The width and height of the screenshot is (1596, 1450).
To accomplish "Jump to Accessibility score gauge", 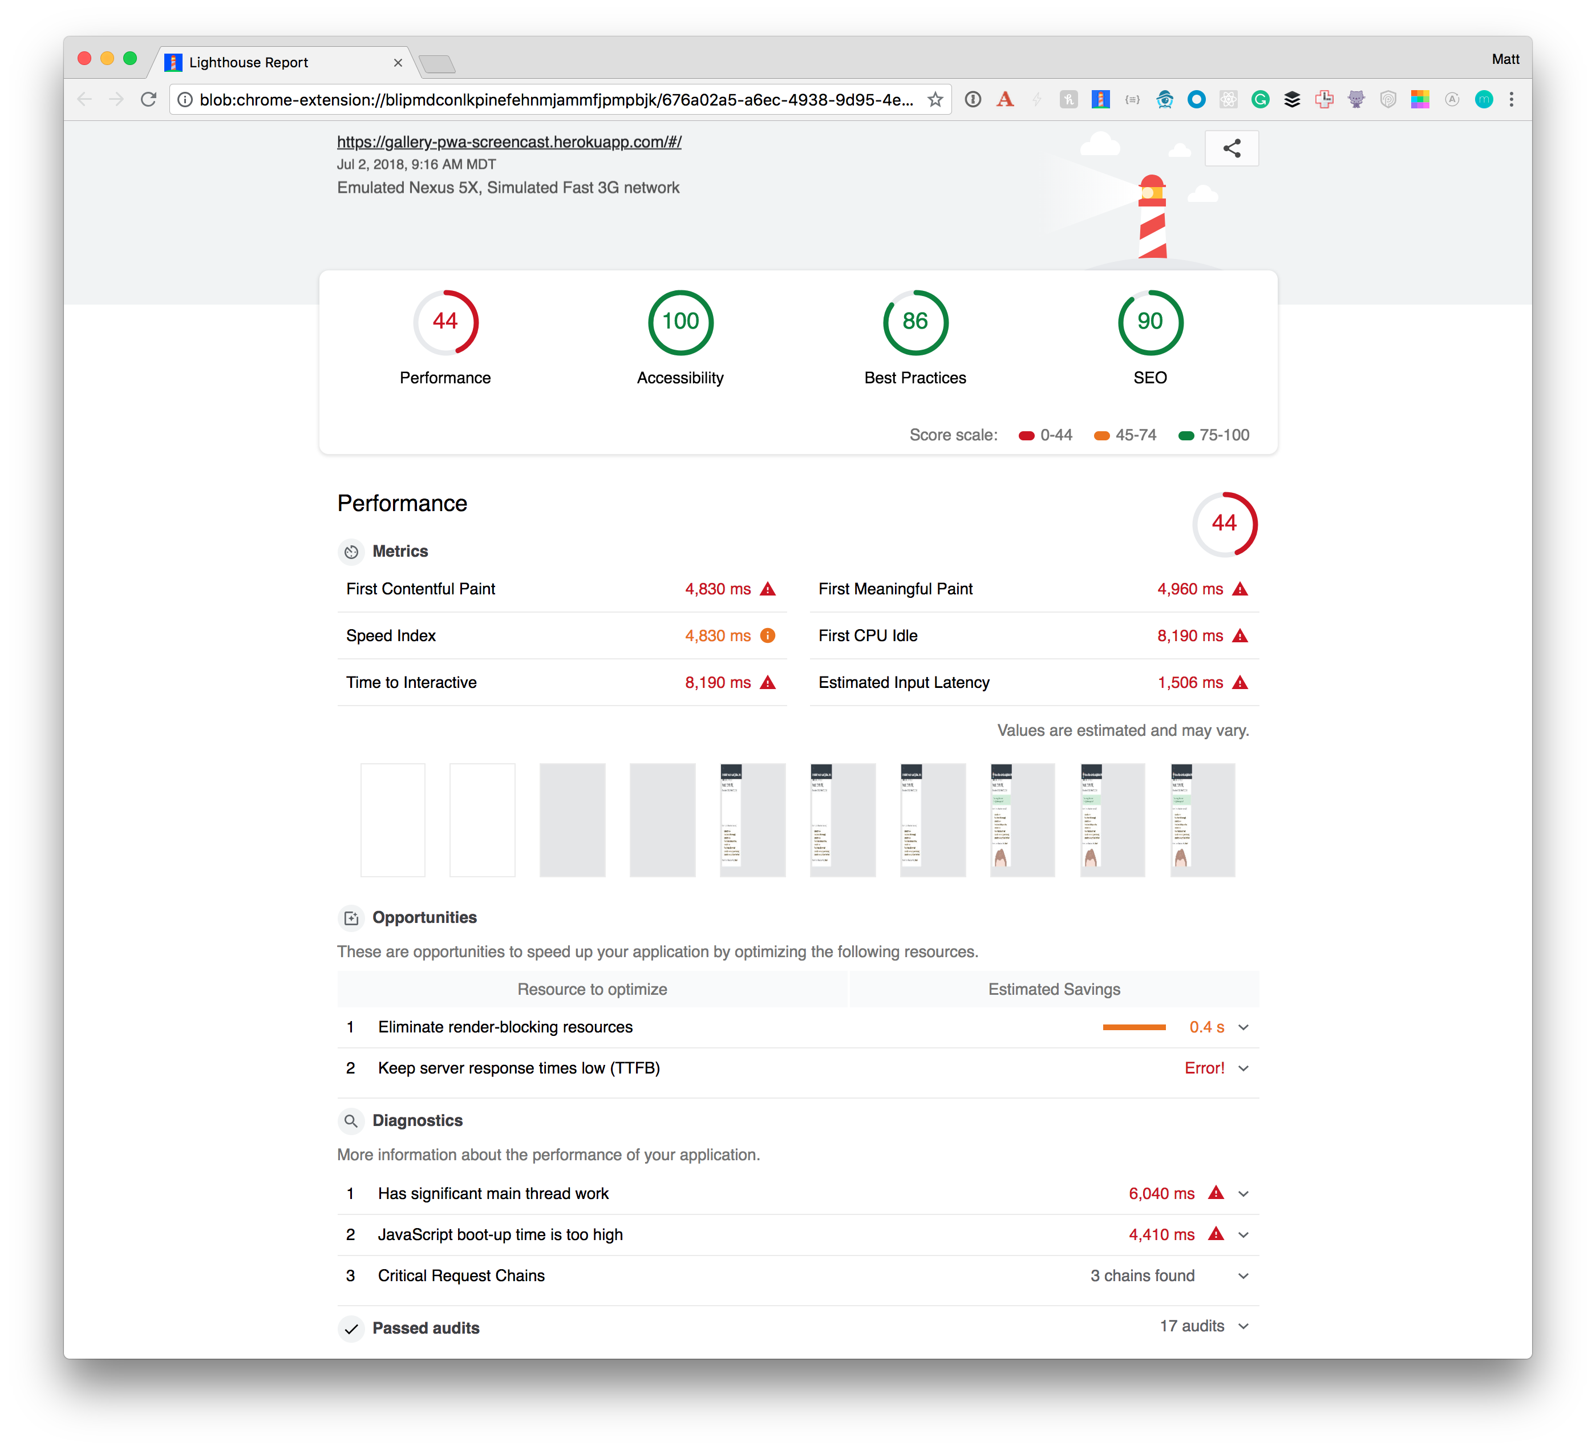I will pos(680,322).
